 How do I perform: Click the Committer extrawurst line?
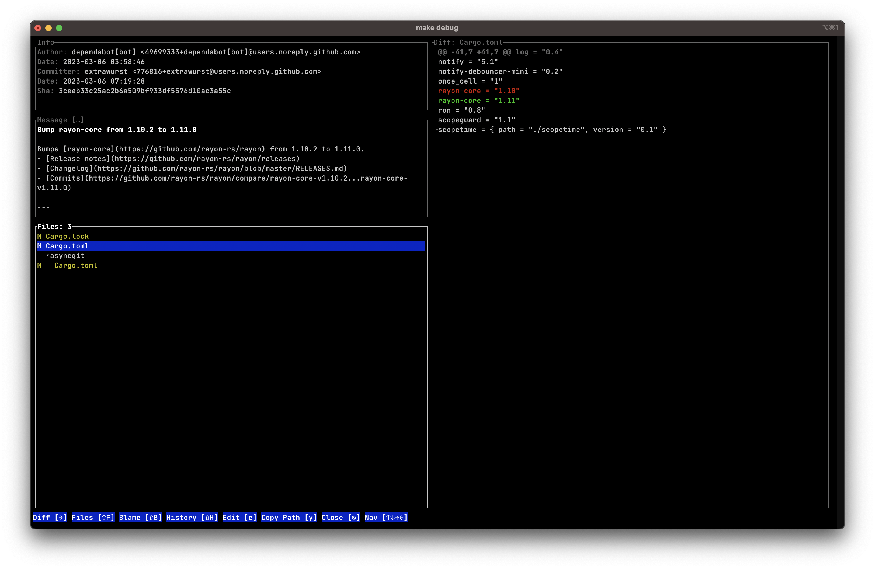click(179, 71)
